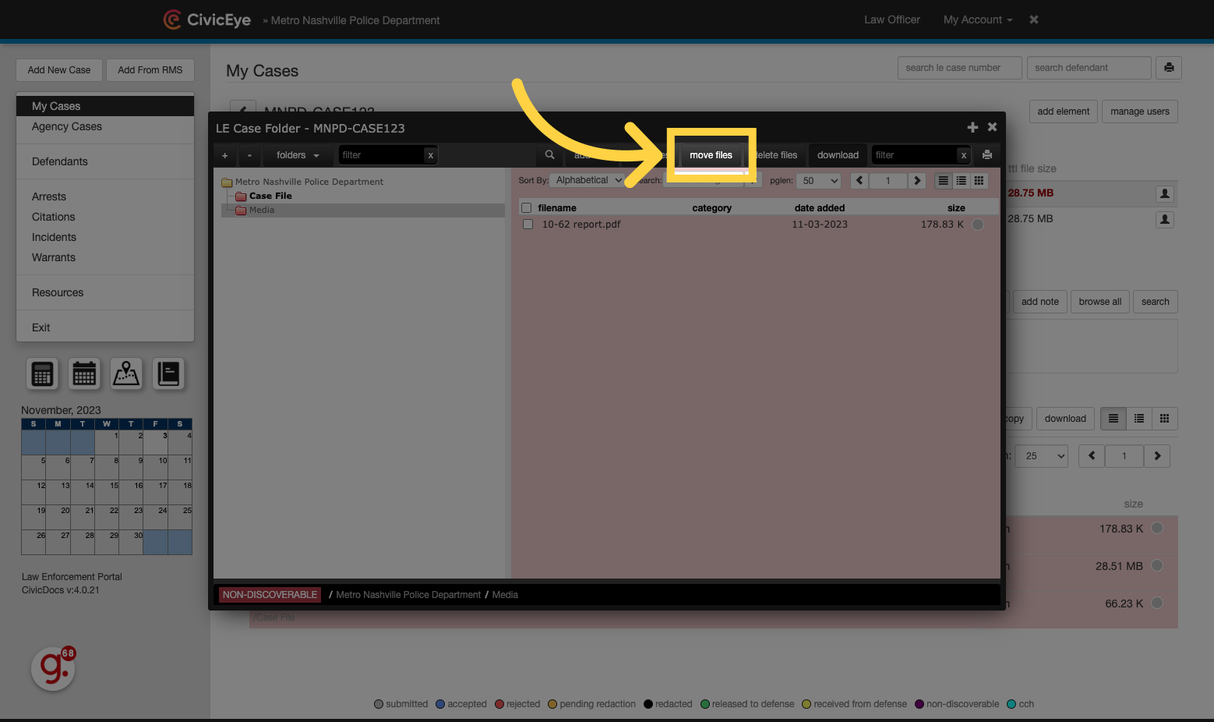Go to next page in dialog pager
1214x722 pixels.
917,181
